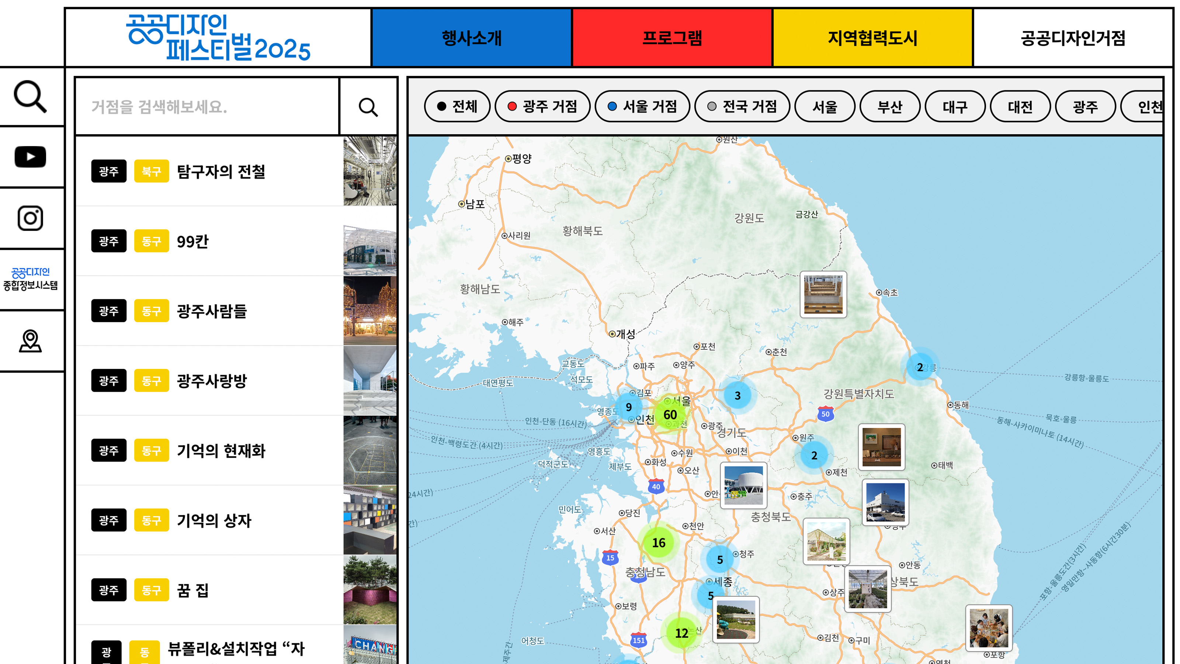Click the sidebar magnifier search icon
This screenshot has height=664, width=1180.
(x=30, y=96)
